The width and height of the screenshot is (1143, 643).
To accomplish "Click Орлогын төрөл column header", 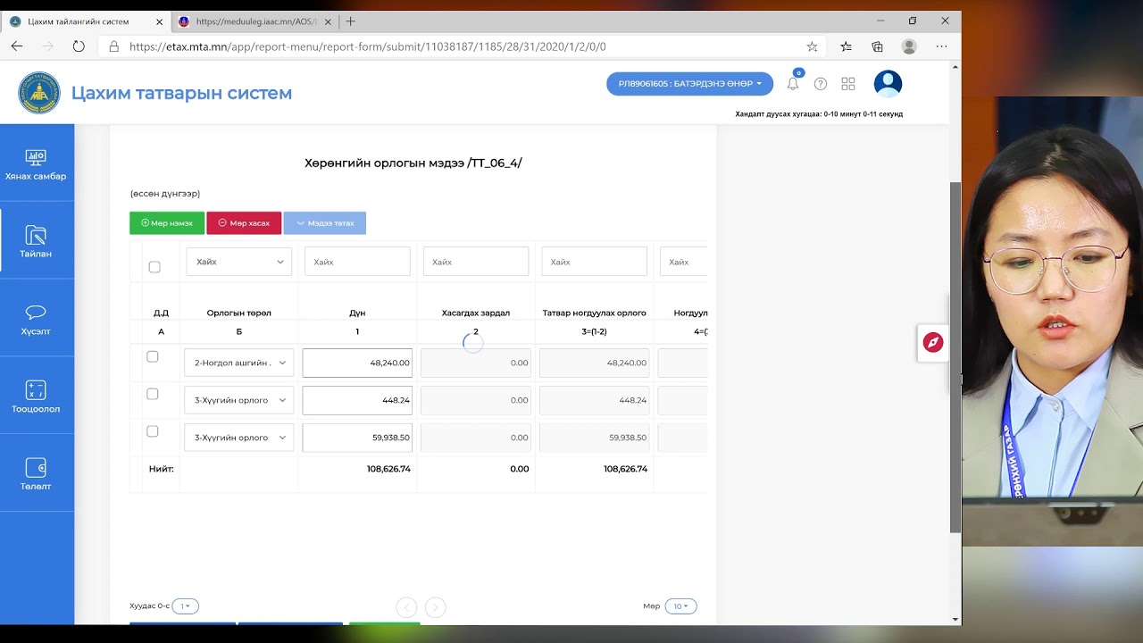I will click(x=239, y=313).
